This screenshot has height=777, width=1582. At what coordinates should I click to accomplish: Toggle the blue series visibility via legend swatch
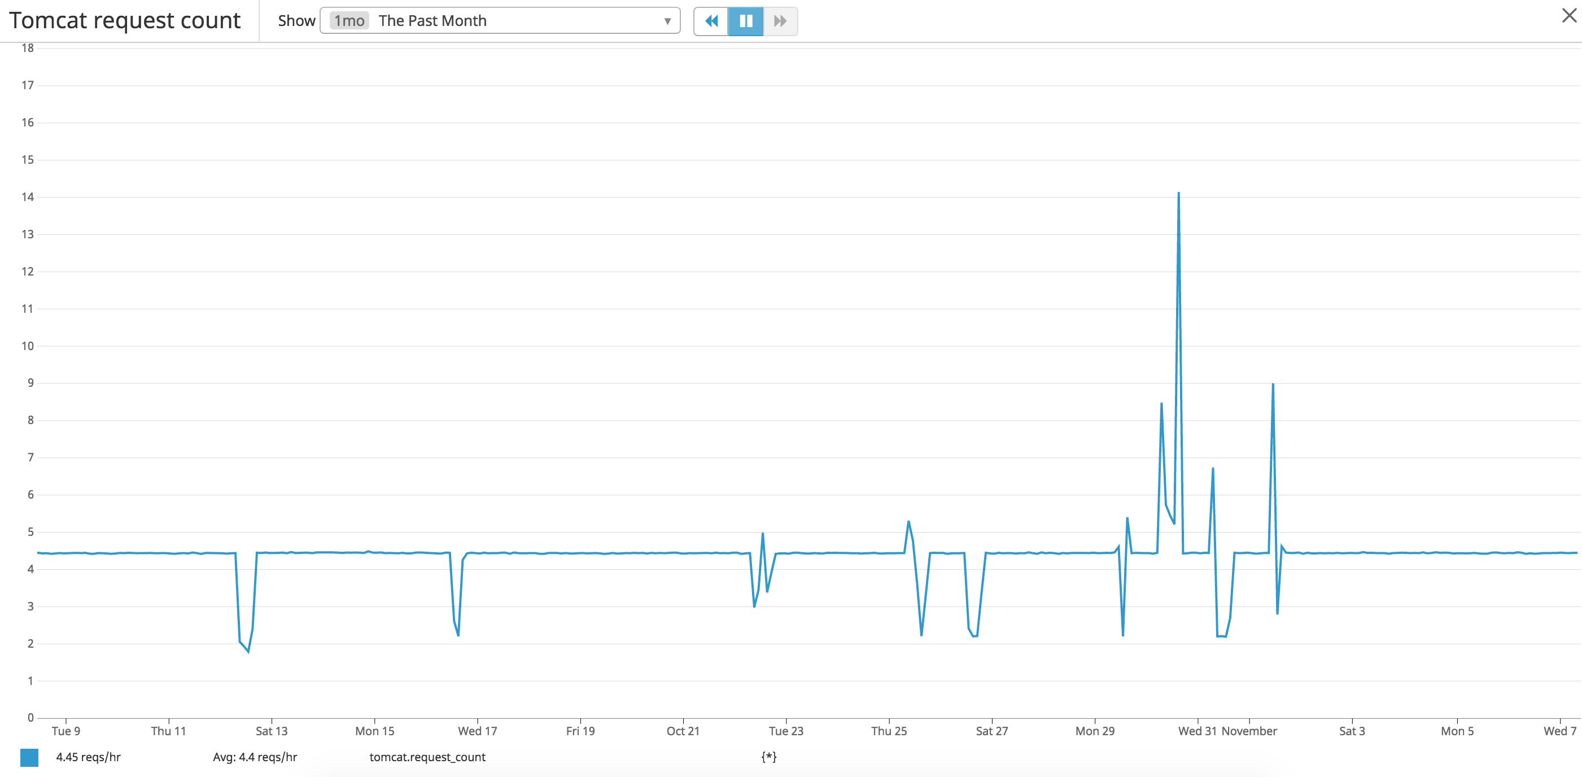click(x=29, y=757)
